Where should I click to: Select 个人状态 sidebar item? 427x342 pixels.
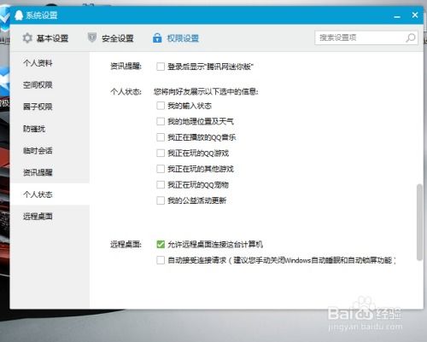tap(50, 194)
